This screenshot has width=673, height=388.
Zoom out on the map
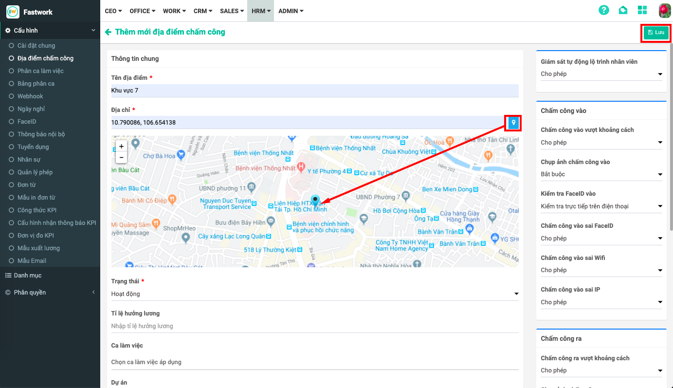pos(121,157)
